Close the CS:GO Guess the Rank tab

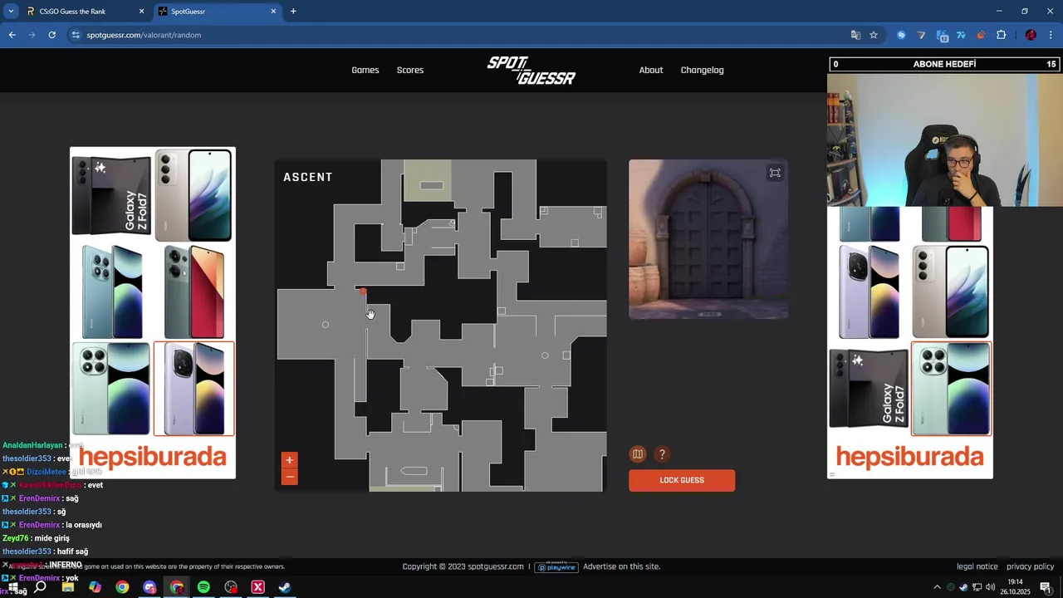pos(141,12)
